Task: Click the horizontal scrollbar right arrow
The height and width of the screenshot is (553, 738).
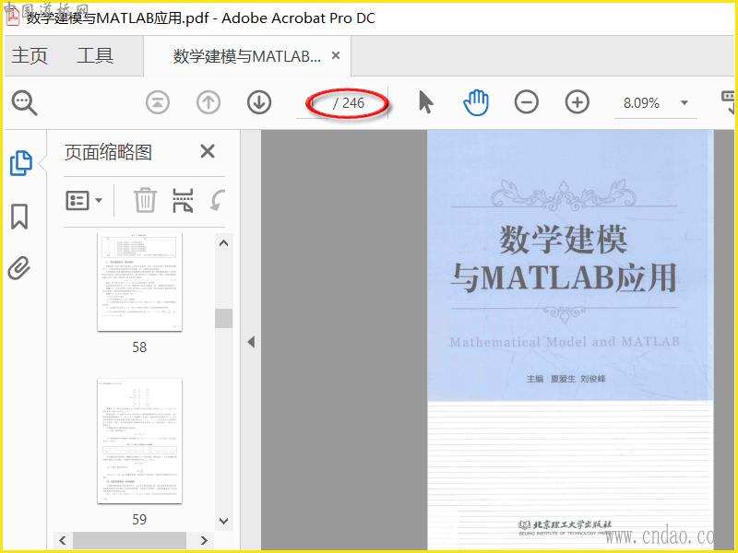Action: point(204,541)
